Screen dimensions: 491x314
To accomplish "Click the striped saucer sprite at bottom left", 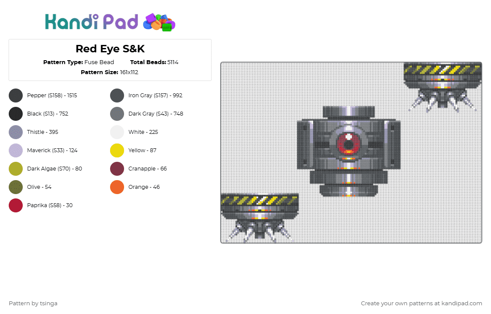I will (259, 218).
